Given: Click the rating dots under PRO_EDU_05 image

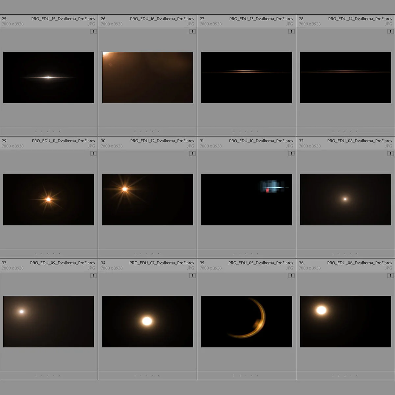Looking at the screenshot, I should tap(246, 376).
